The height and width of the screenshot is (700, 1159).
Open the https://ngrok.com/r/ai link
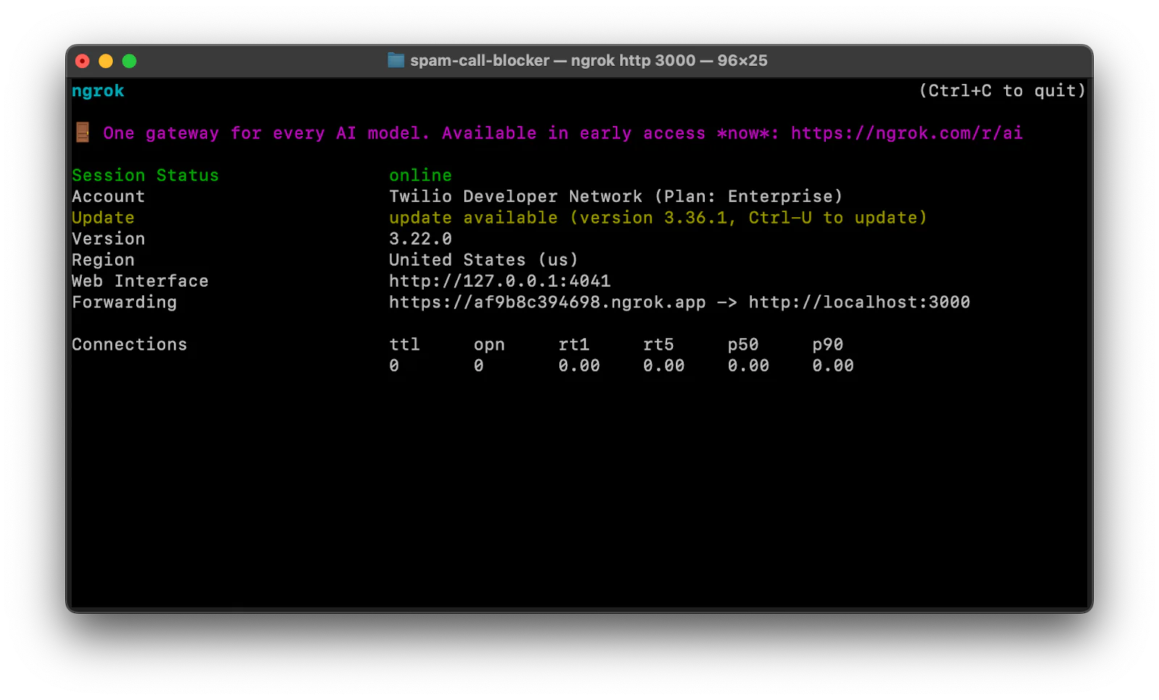pos(905,132)
